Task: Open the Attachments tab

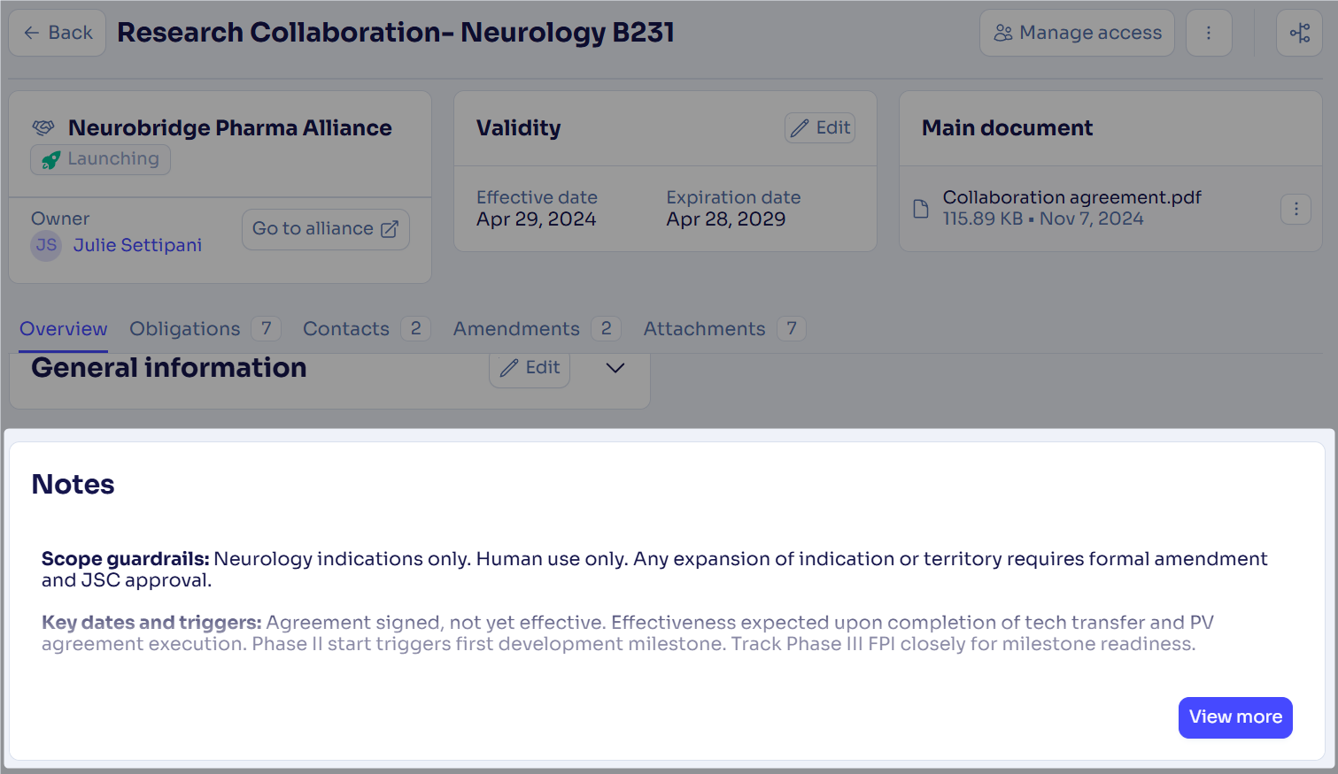Action: 704,329
